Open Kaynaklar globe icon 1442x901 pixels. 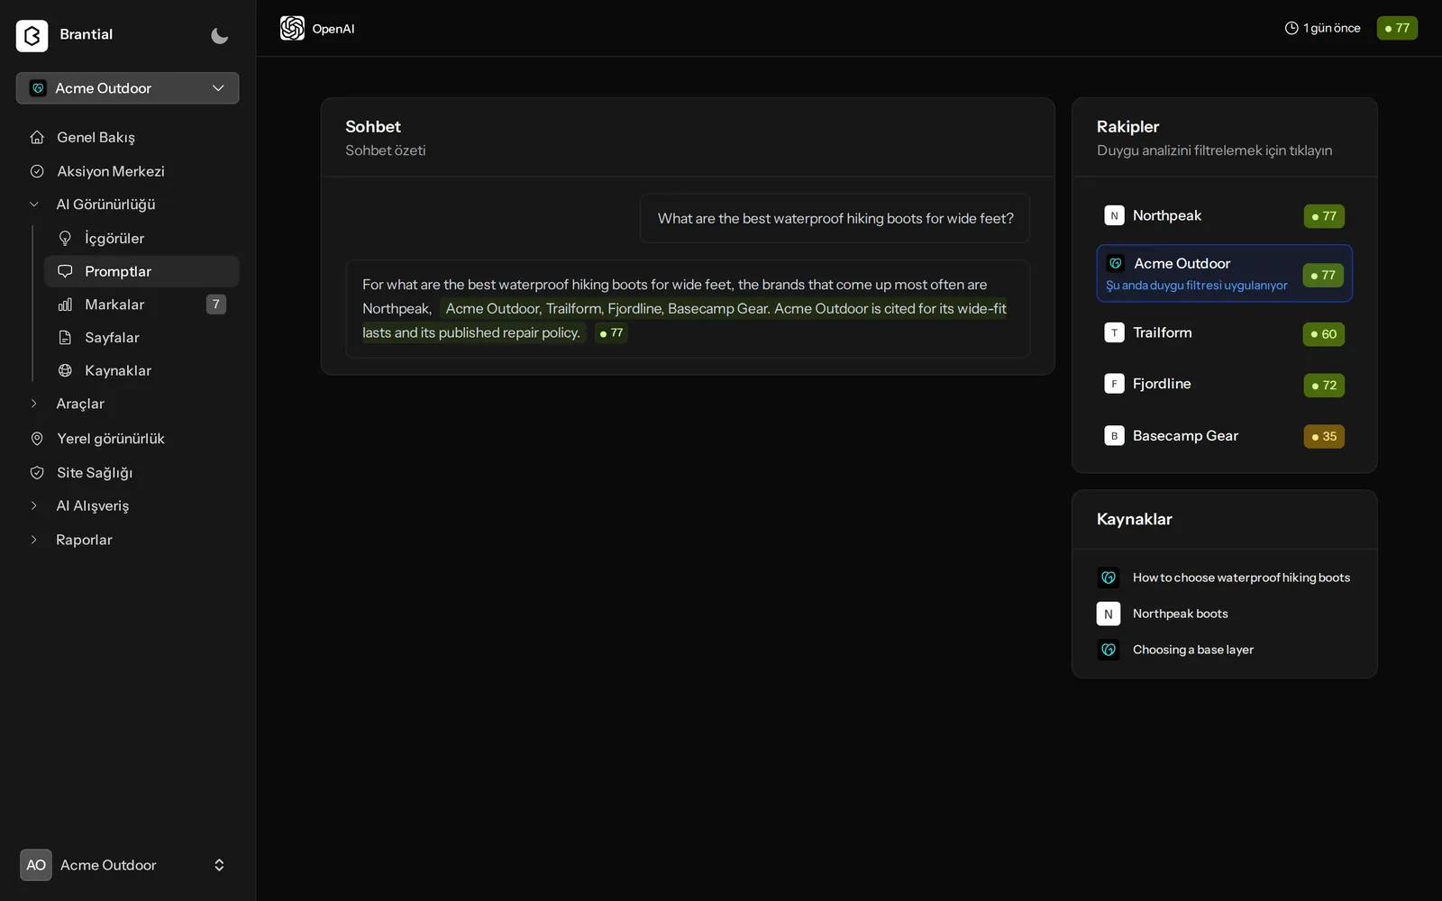tap(65, 370)
